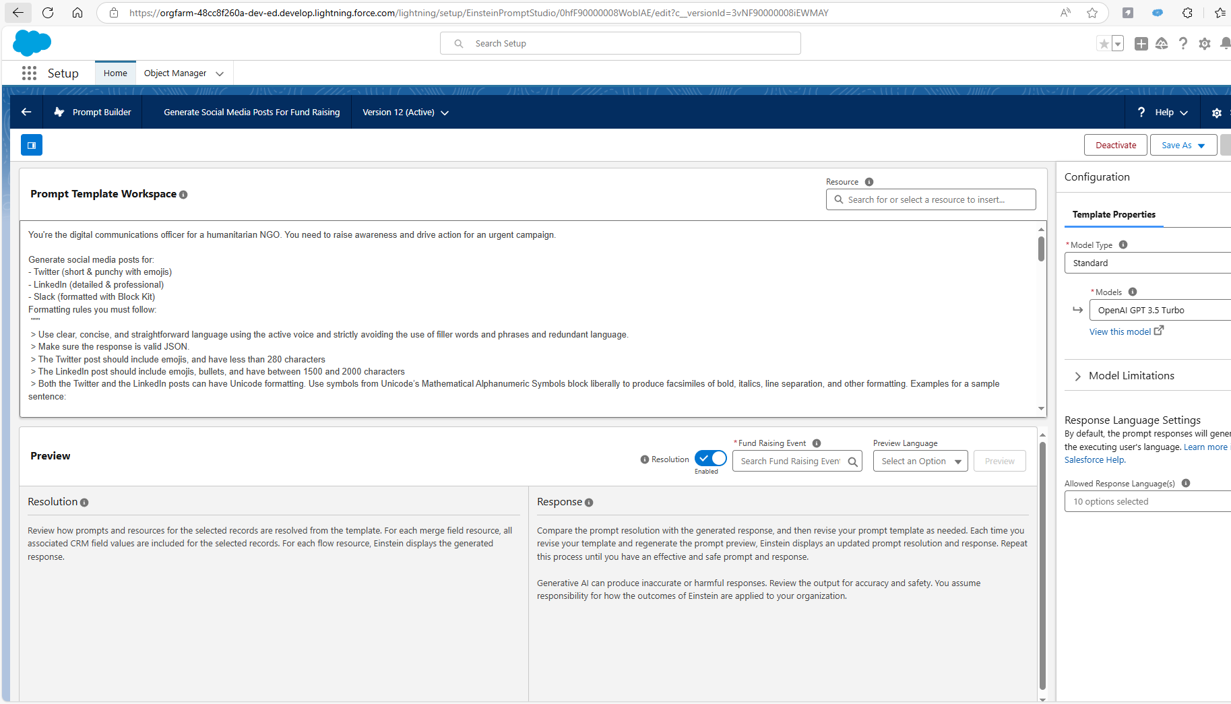
Task: Toggle the side panel blue icon button
Action: click(32, 145)
